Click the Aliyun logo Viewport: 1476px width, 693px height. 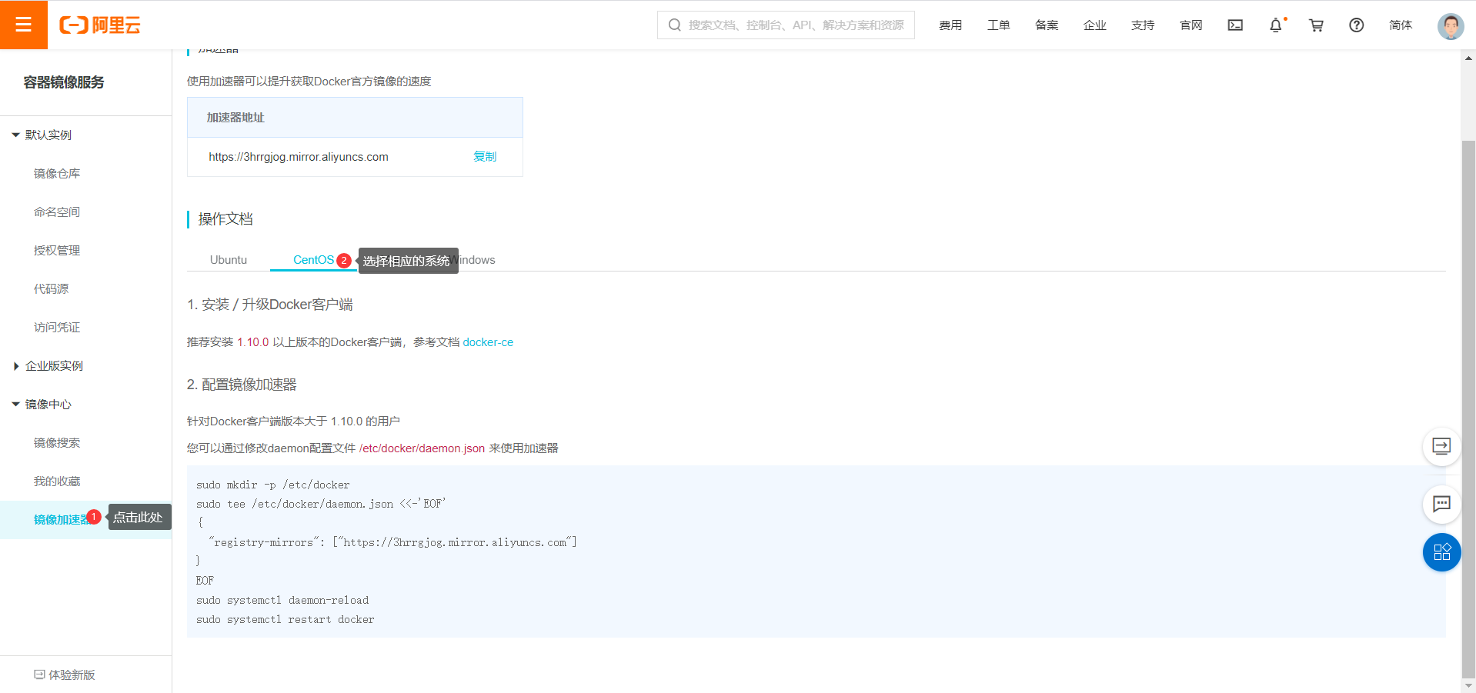click(x=100, y=25)
